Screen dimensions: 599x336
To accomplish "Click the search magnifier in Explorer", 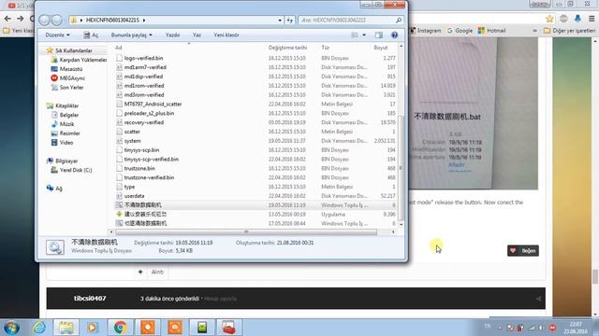I will [399, 20].
